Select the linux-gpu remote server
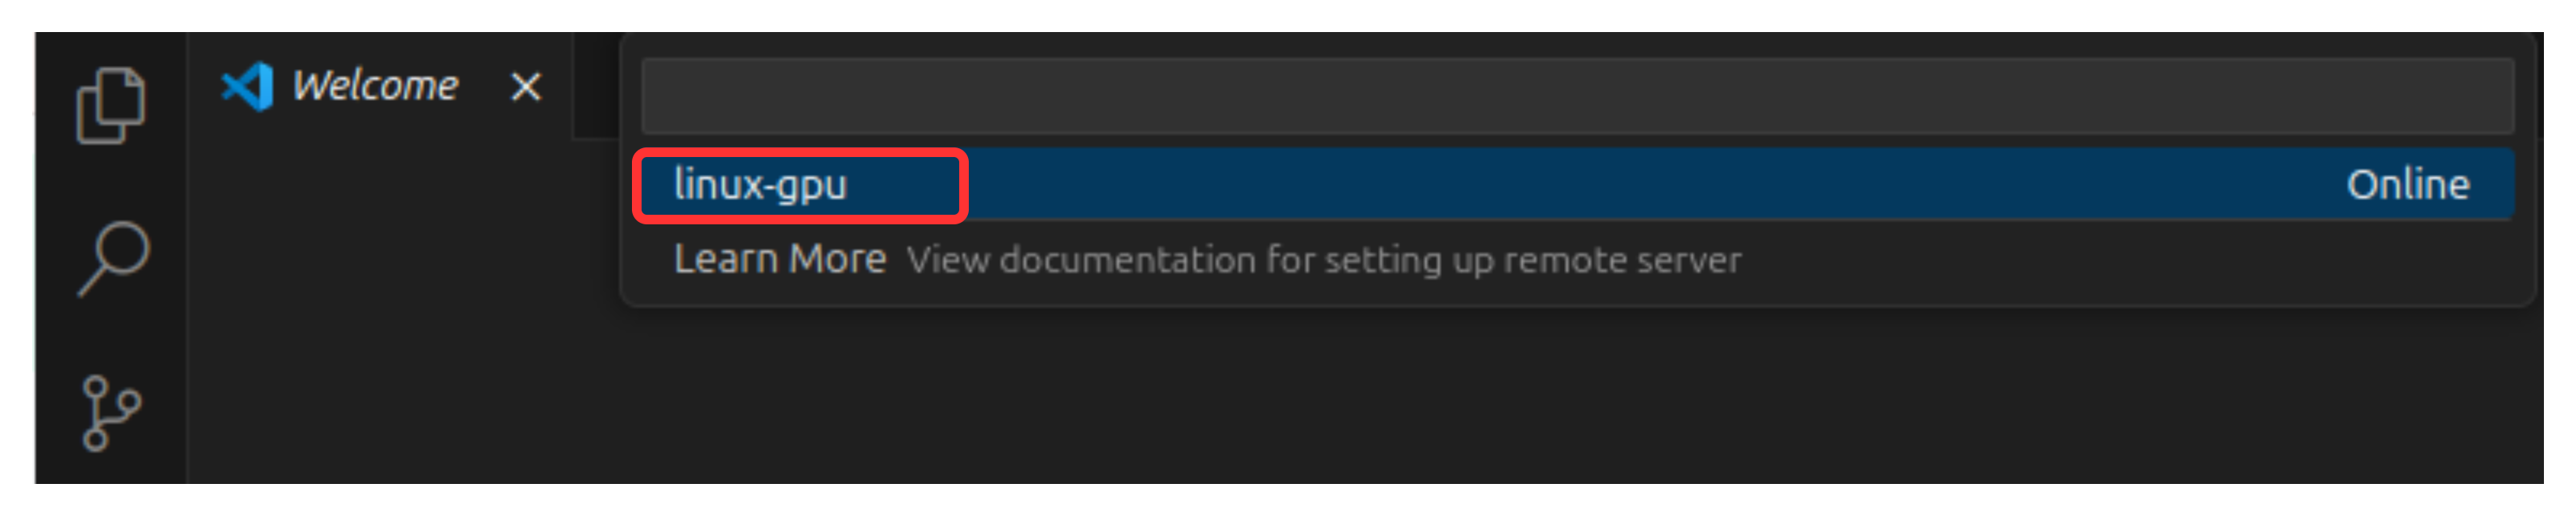 pos(1577,184)
